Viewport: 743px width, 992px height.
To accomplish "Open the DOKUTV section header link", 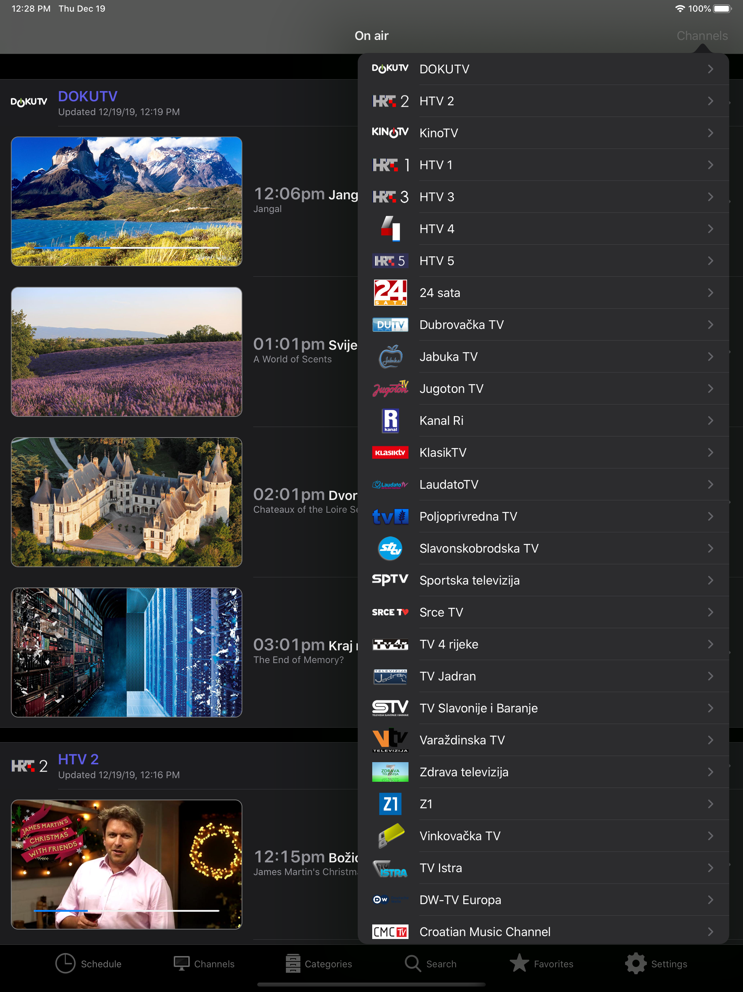I will click(x=87, y=96).
